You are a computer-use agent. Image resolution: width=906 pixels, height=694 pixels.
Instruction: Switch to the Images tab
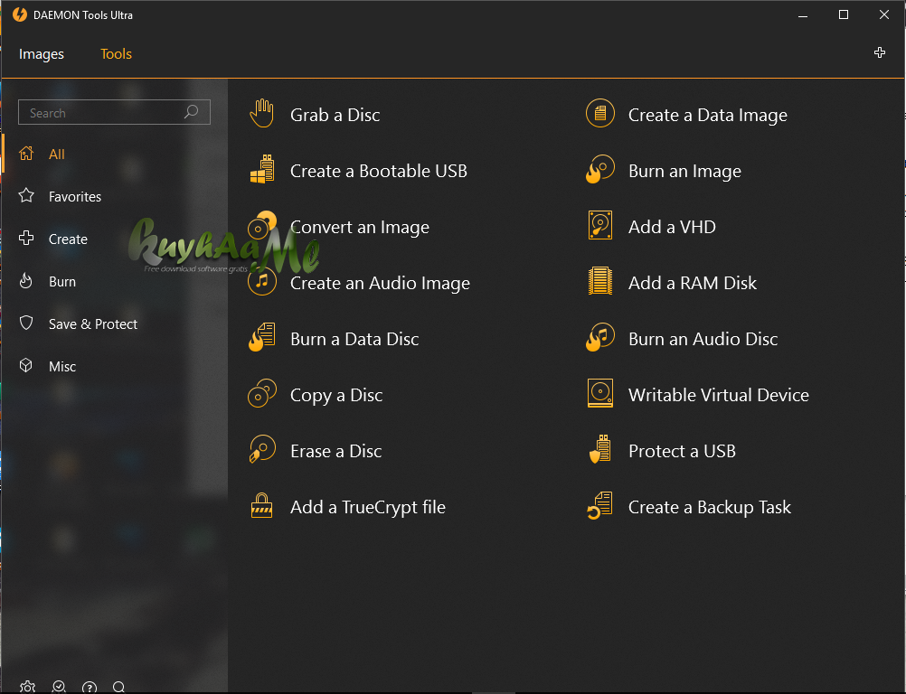click(41, 53)
